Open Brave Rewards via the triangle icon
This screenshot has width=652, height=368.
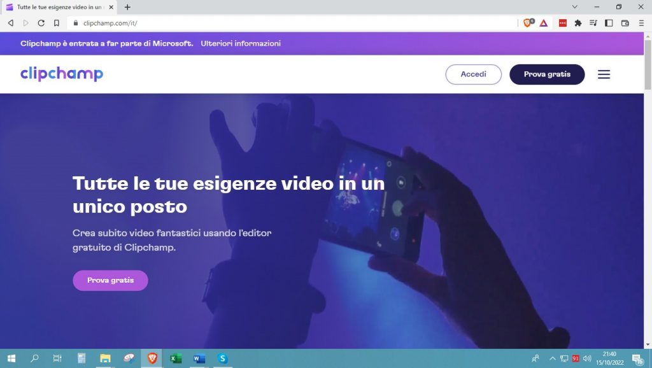pos(543,22)
